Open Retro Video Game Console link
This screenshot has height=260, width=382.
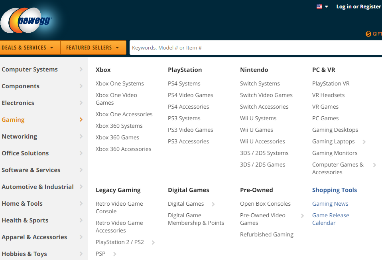point(119,208)
